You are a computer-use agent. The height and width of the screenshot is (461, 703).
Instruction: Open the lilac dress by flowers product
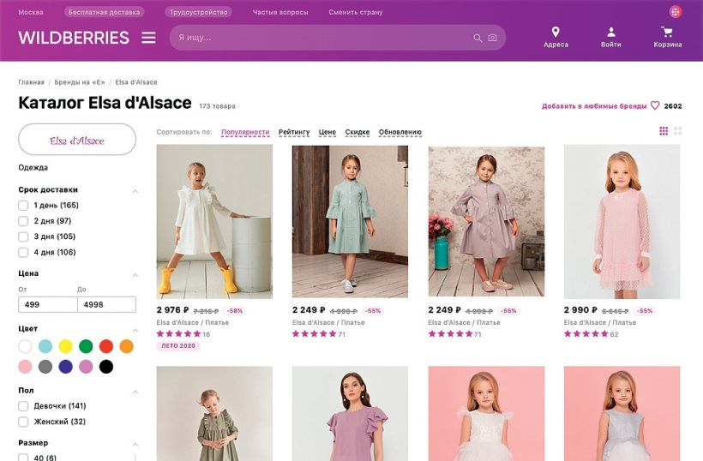(x=486, y=221)
